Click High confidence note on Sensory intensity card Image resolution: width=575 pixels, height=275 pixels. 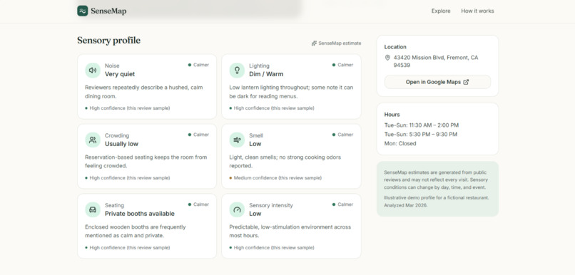272,248
